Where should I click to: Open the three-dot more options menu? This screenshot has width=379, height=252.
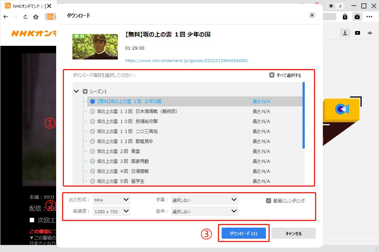(x=369, y=17)
